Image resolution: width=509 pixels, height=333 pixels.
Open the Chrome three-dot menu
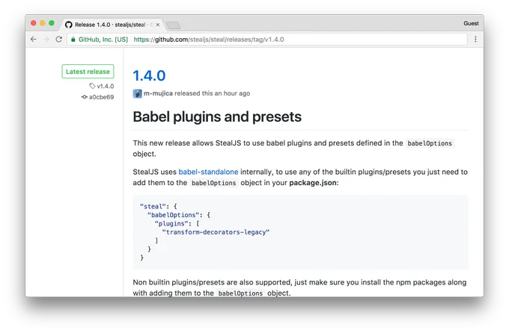pyautogui.click(x=475, y=40)
